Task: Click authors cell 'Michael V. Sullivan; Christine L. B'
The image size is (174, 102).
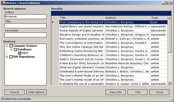Action: [128, 39]
